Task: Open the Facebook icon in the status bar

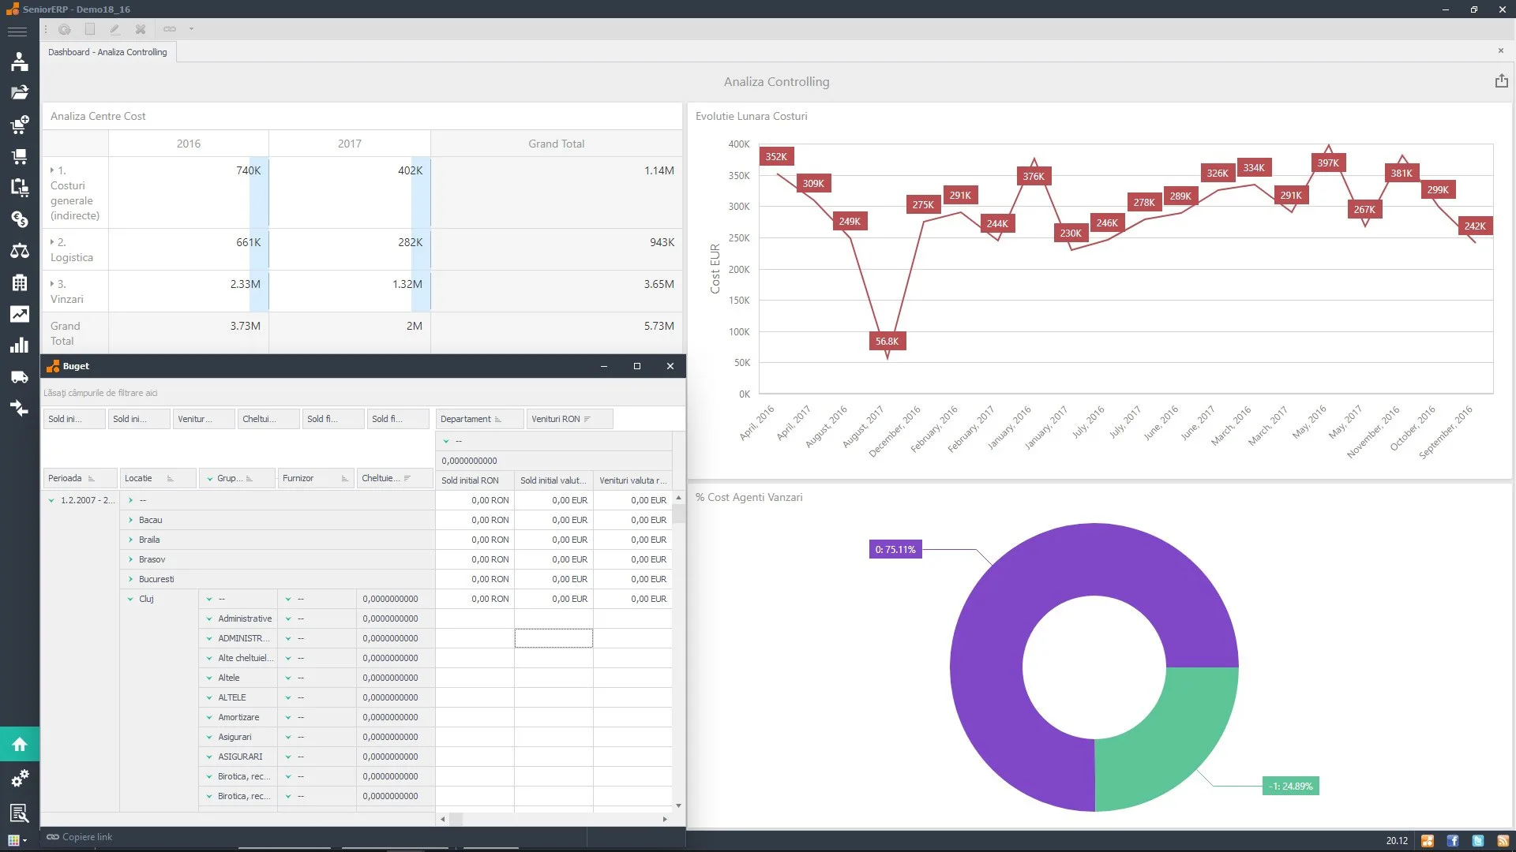Action: tap(1452, 841)
